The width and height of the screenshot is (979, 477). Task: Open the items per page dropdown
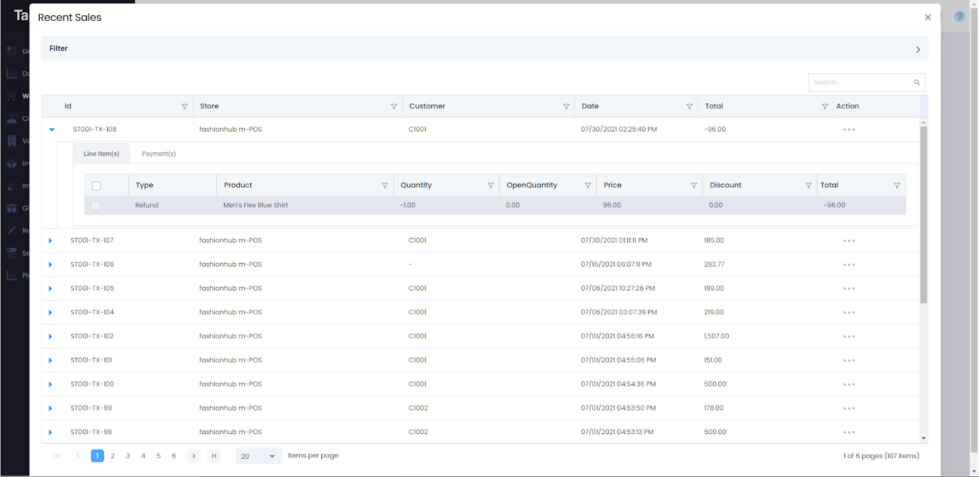(259, 456)
